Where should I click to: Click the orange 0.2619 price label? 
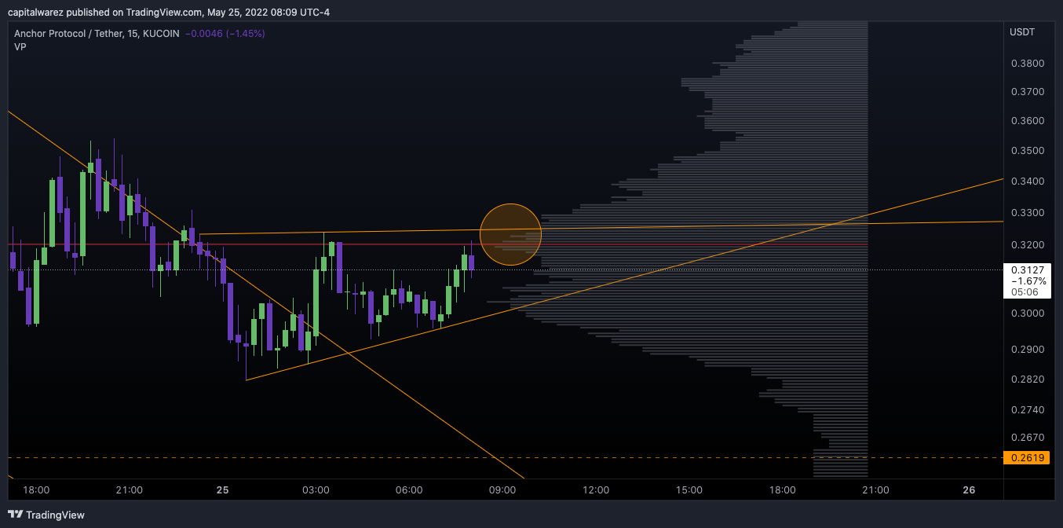tap(1028, 457)
